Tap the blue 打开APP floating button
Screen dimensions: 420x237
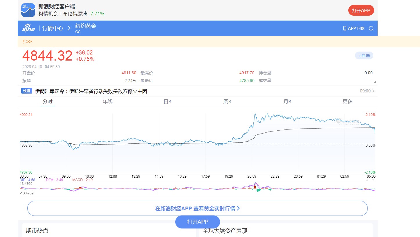198,222
